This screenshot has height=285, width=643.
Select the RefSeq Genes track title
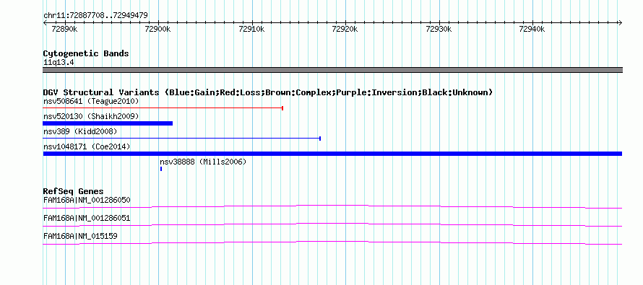click(73, 192)
